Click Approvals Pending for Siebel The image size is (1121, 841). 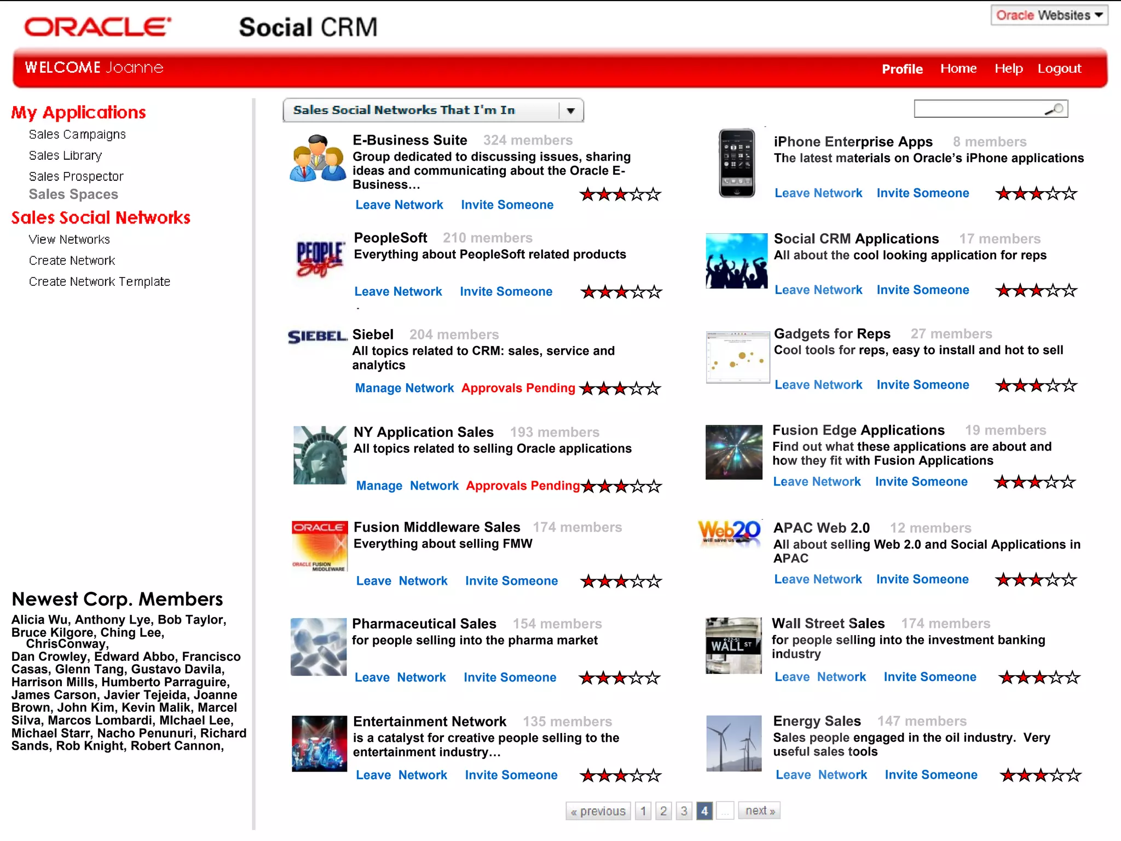point(518,388)
